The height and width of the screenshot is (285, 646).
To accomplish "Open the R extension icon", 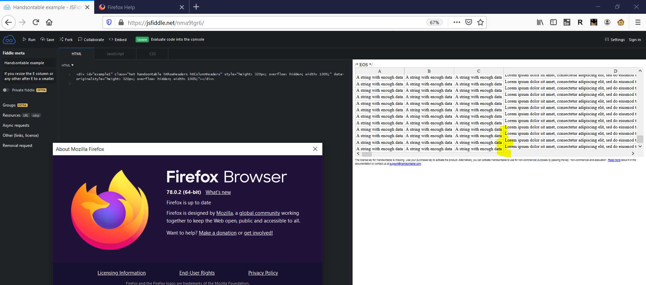I will point(580,22).
